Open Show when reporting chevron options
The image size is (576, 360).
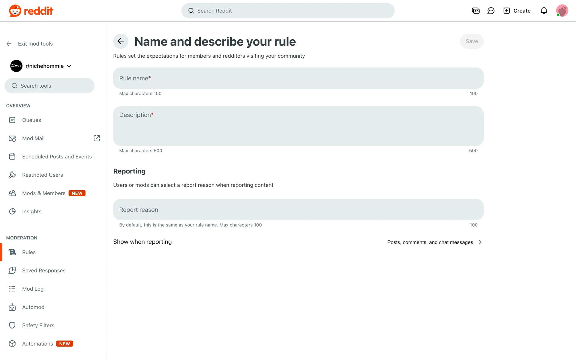pyautogui.click(x=480, y=242)
